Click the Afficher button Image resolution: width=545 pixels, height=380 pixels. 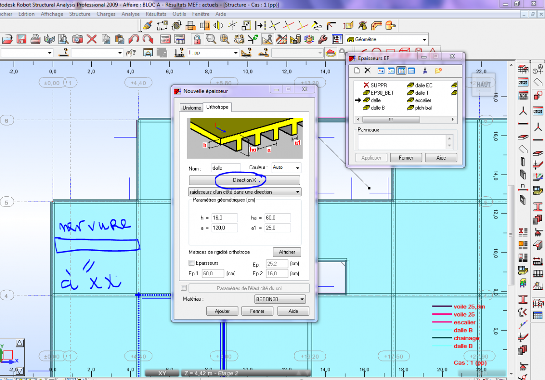(287, 252)
